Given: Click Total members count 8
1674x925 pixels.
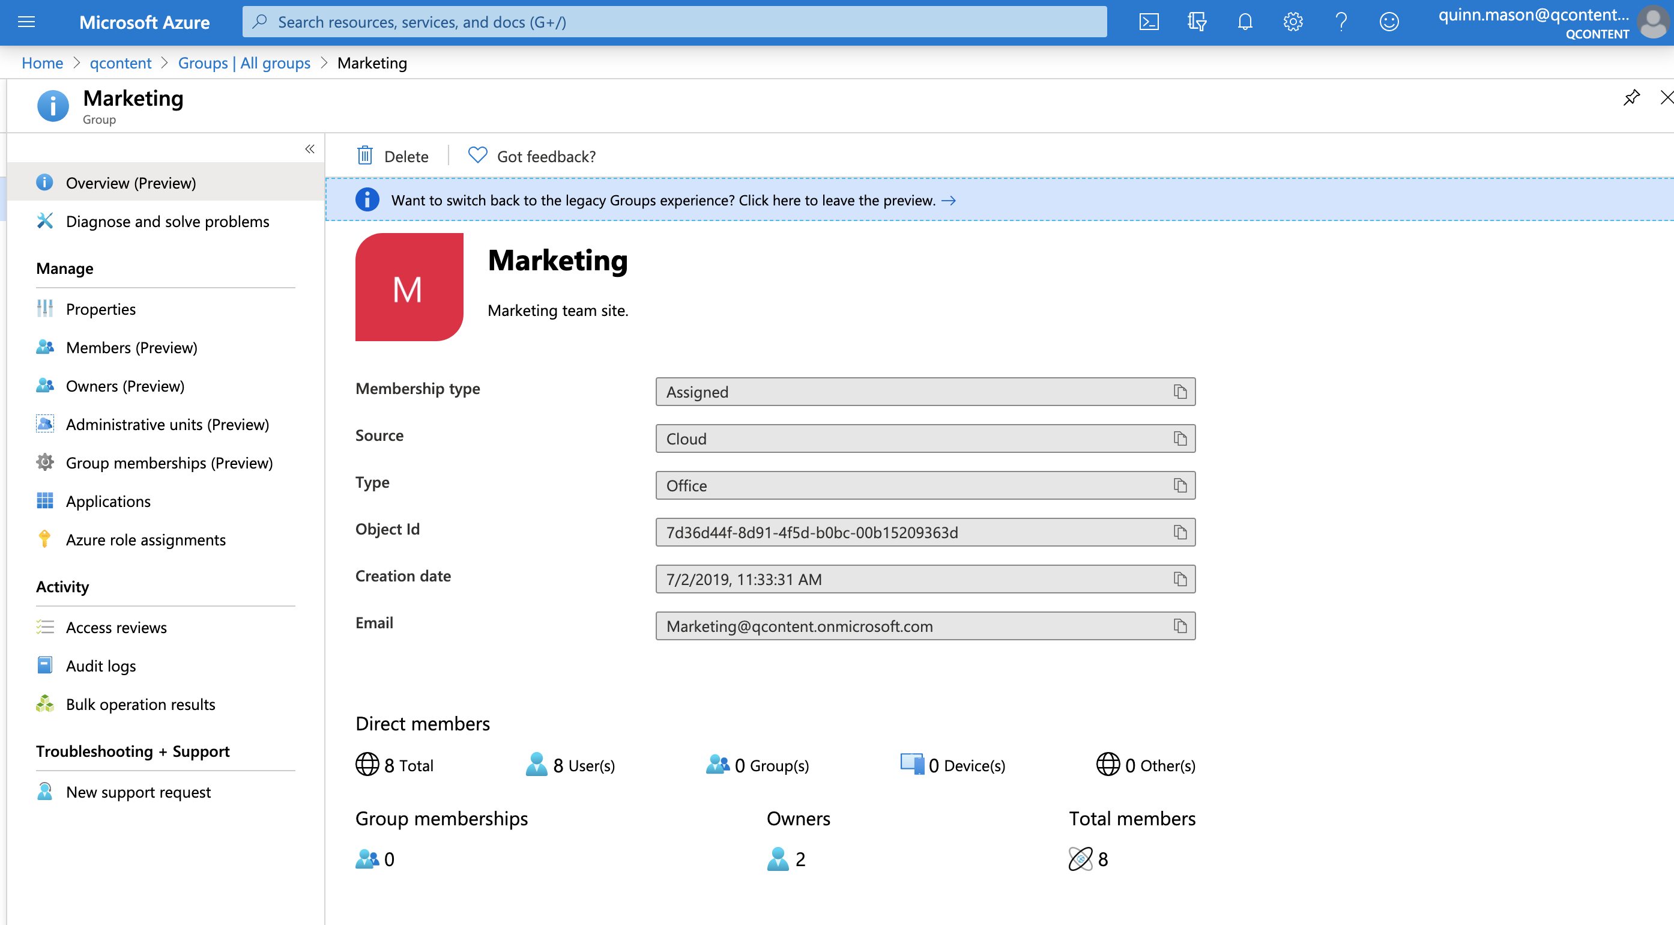Looking at the screenshot, I should point(1089,859).
